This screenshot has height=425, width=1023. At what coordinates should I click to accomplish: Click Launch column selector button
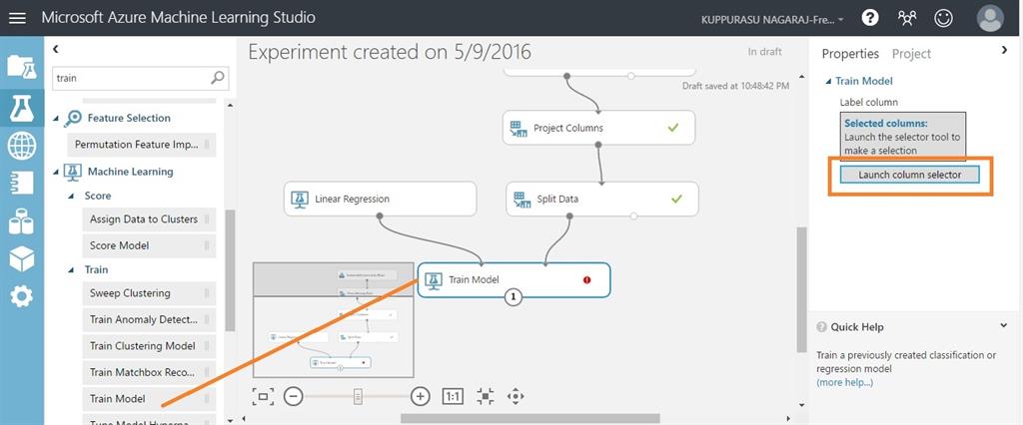909,175
